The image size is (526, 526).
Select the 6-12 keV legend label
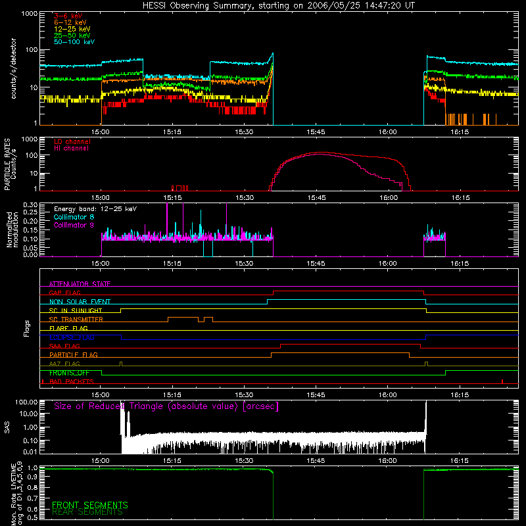click(70, 22)
